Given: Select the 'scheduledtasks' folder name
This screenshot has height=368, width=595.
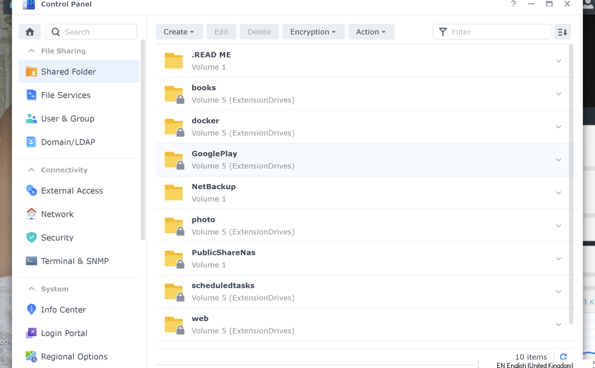Looking at the screenshot, I should coord(223,286).
